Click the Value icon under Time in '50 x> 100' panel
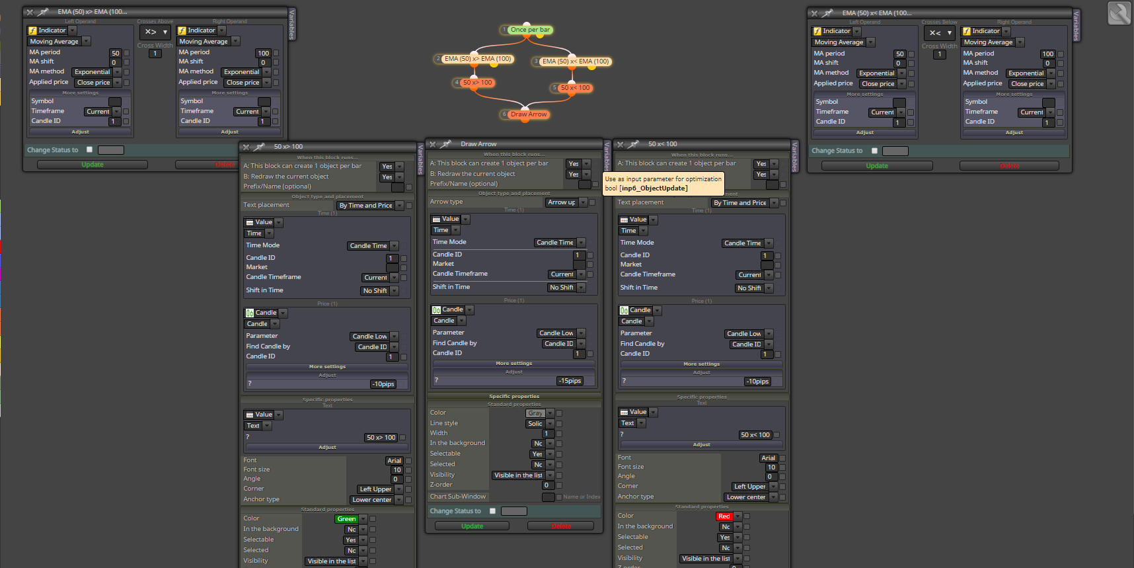1134x568 pixels. point(250,222)
